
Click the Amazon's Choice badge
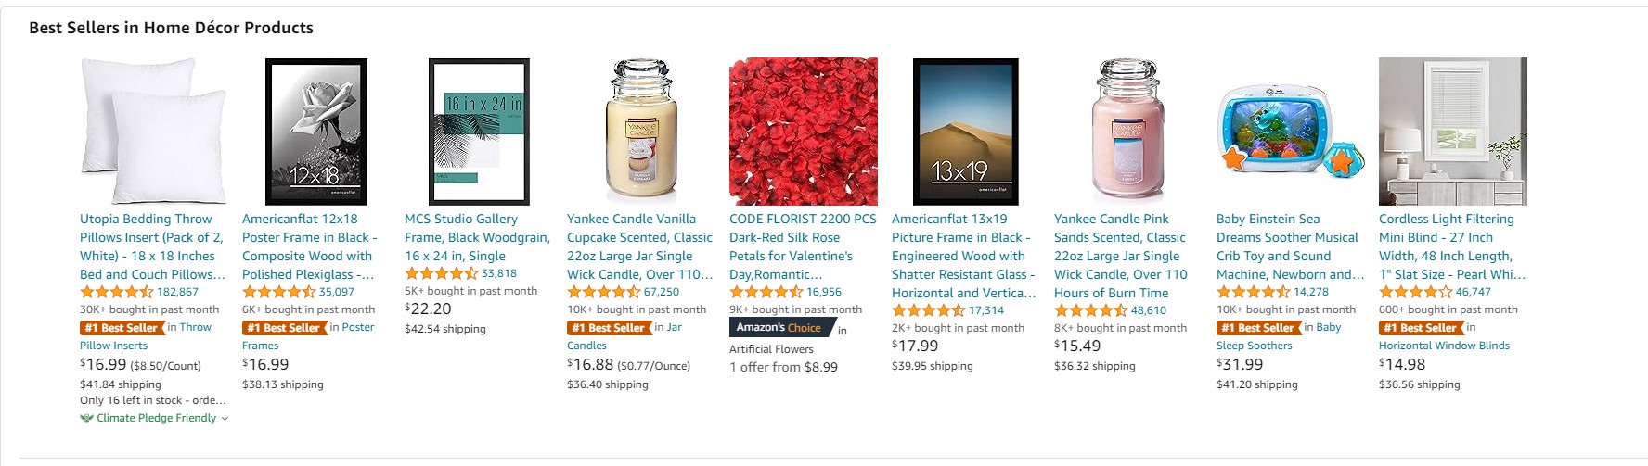pyautogui.click(x=779, y=327)
